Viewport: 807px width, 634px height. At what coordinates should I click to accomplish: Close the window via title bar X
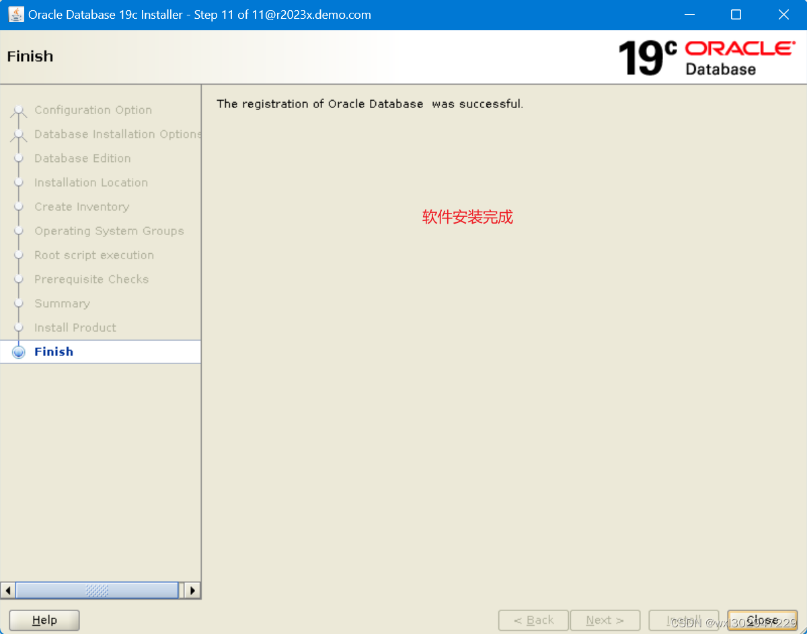point(783,15)
